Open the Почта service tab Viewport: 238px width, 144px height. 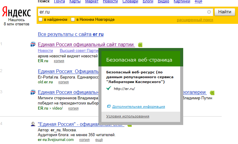coord(59,2)
